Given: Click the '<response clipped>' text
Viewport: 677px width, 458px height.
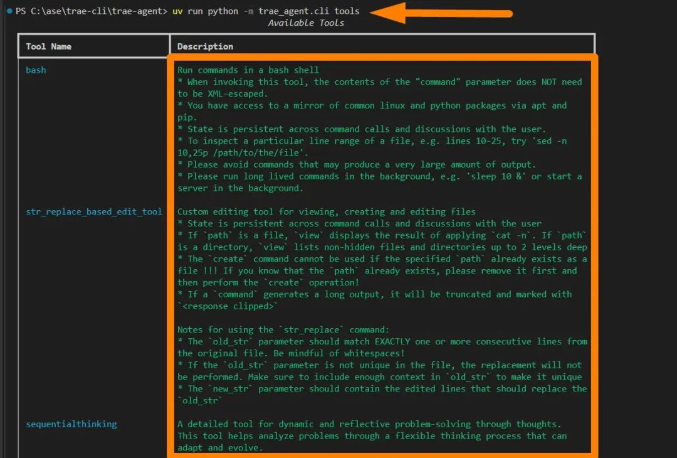Looking at the screenshot, I should click(228, 306).
